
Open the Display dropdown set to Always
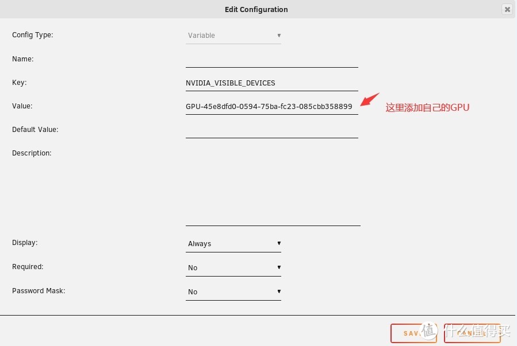coord(233,244)
